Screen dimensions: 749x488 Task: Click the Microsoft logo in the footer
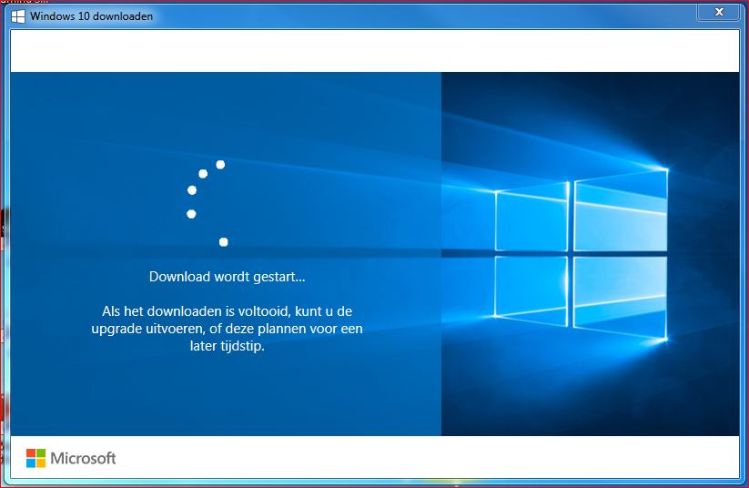click(x=71, y=458)
